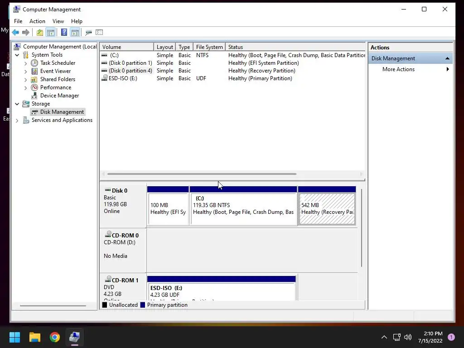
Task: Click the volume speaker tray icon
Action: click(408, 337)
